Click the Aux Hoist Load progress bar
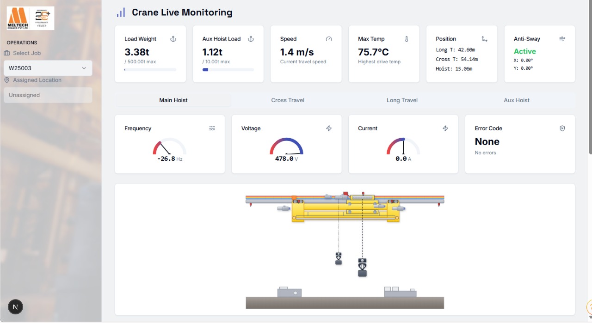Image resolution: width=592 pixels, height=323 pixels. pos(228,69)
